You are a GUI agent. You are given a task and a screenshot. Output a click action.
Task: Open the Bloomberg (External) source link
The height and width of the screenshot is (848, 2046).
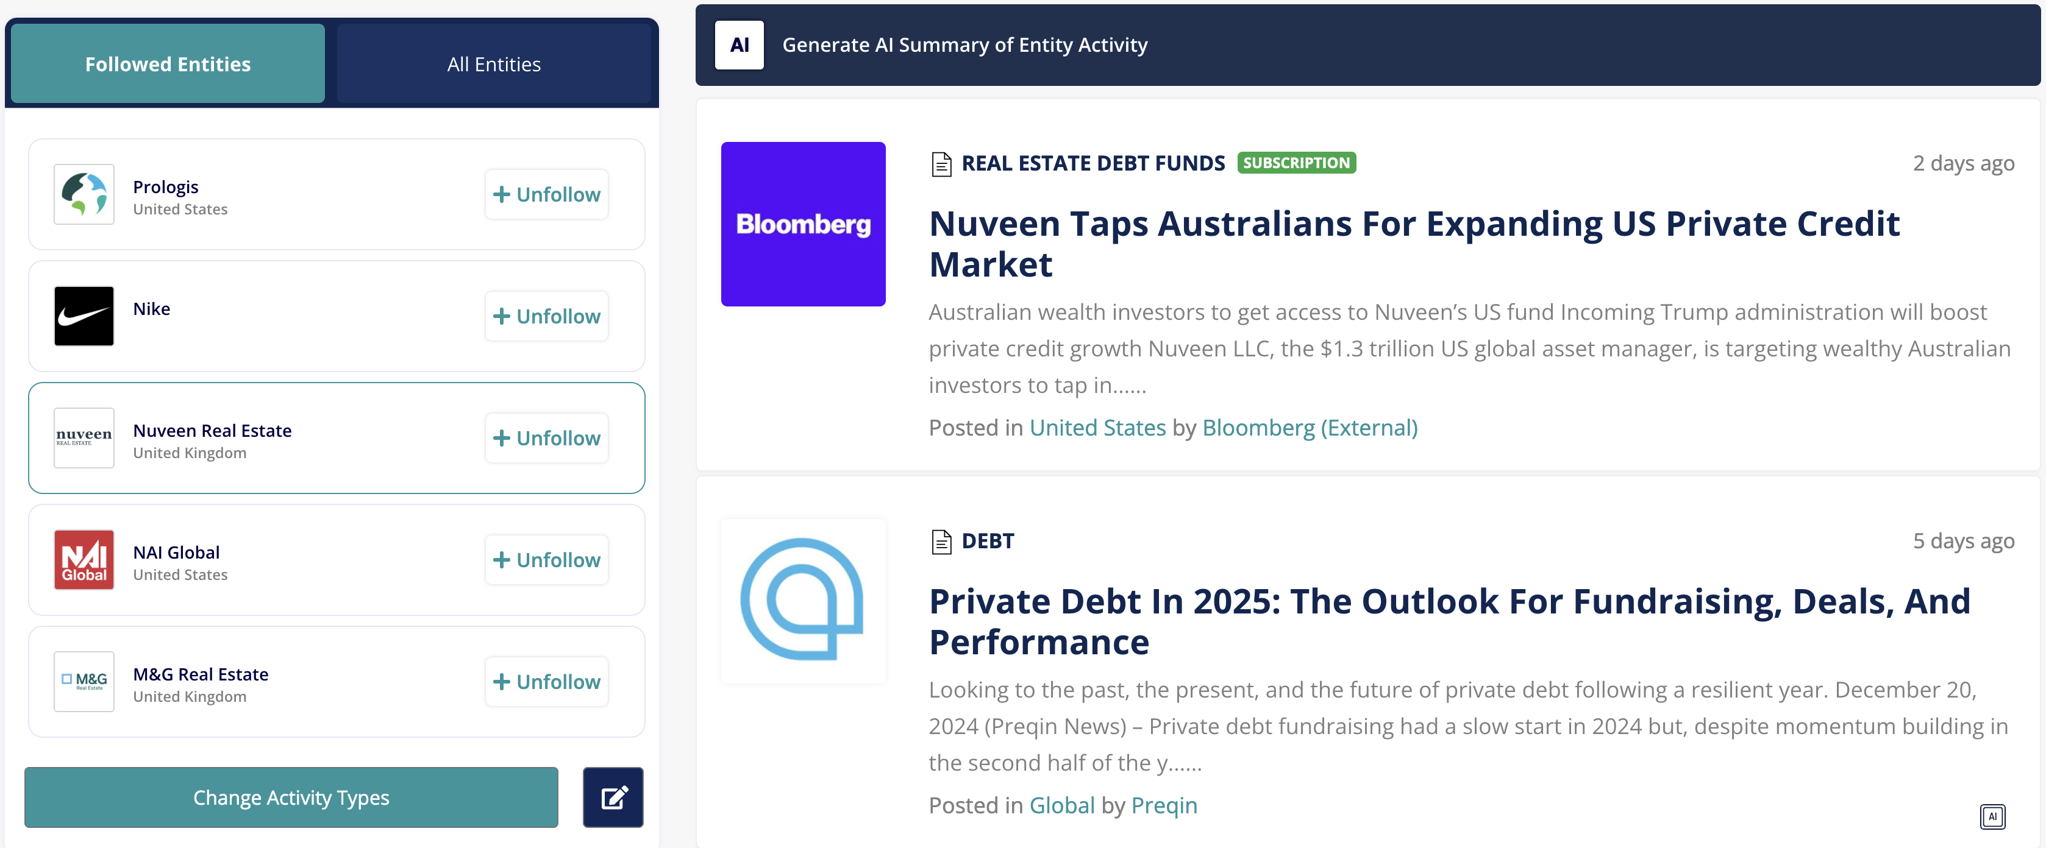click(1309, 428)
